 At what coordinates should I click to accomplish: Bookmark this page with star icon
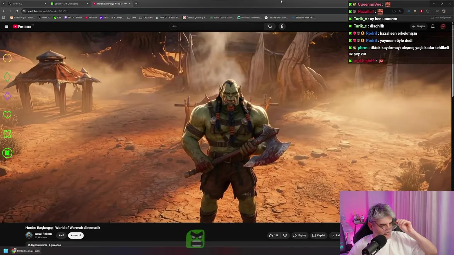coord(399,11)
